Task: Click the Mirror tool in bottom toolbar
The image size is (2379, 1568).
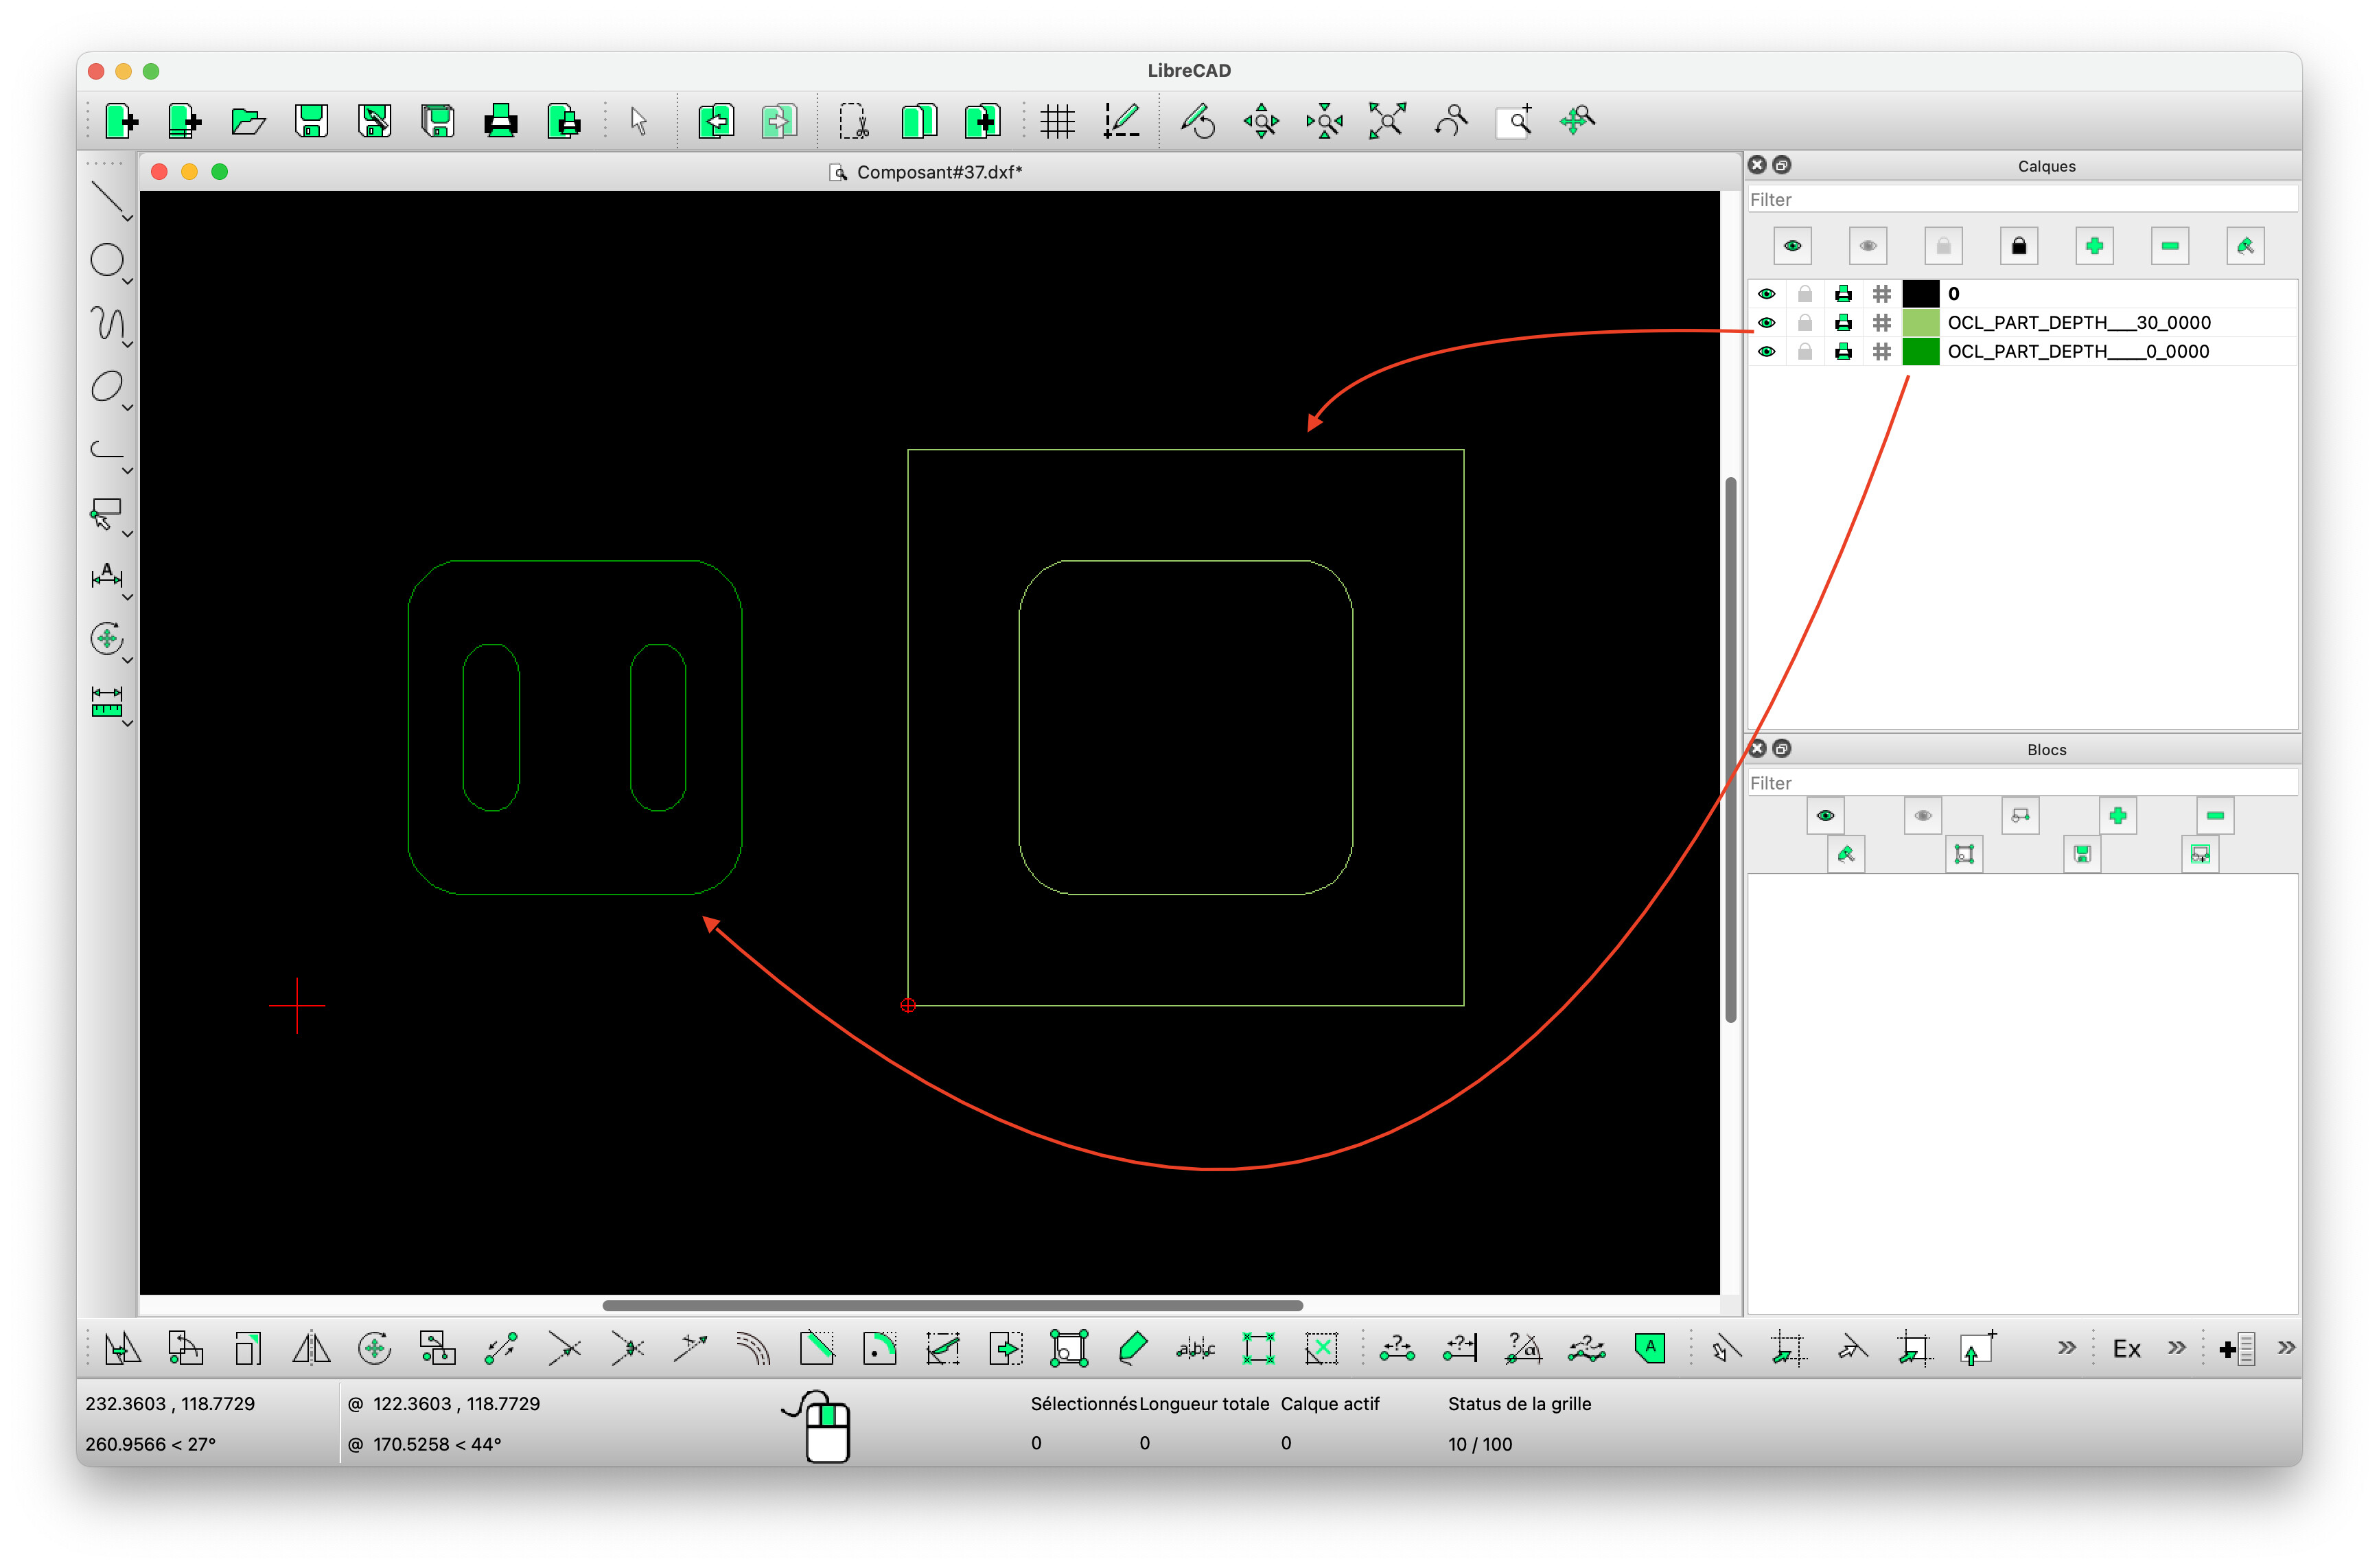Action: point(311,1349)
